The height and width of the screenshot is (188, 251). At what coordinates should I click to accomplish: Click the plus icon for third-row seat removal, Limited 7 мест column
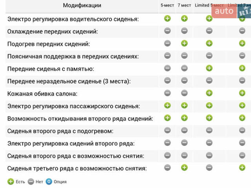(242, 168)
